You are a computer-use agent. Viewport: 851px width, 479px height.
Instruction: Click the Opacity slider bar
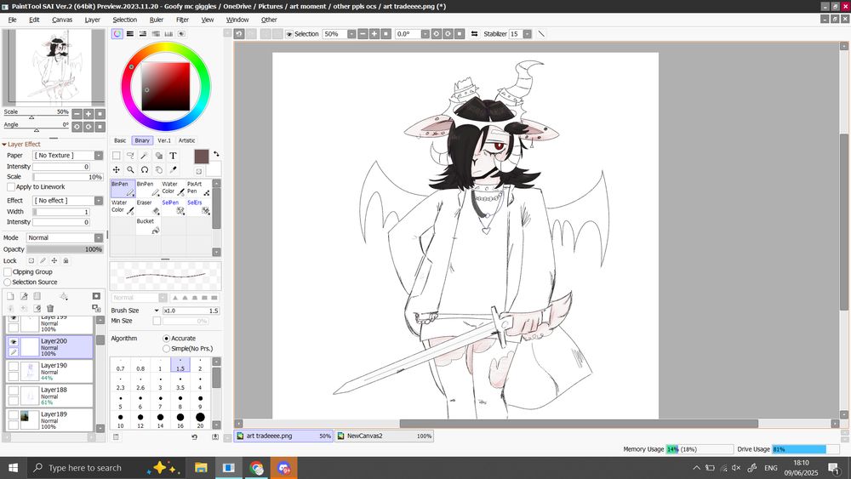[66, 249]
